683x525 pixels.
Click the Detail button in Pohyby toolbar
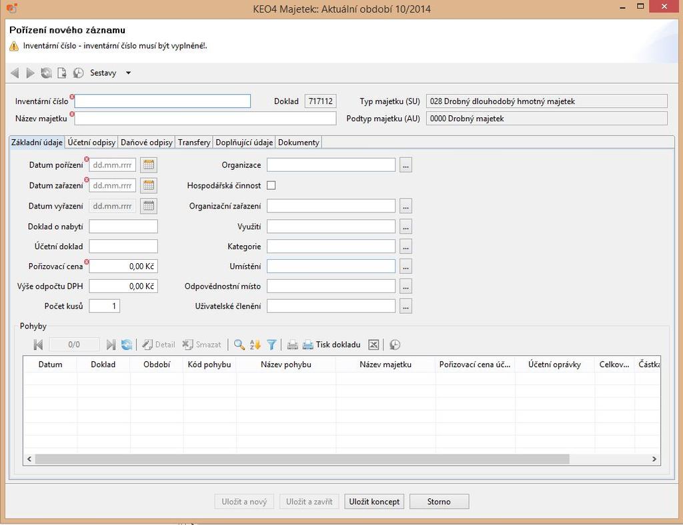point(159,345)
